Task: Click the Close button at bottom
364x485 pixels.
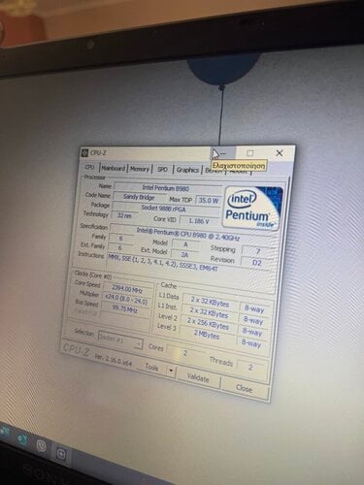Action: click(x=245, y=389)
